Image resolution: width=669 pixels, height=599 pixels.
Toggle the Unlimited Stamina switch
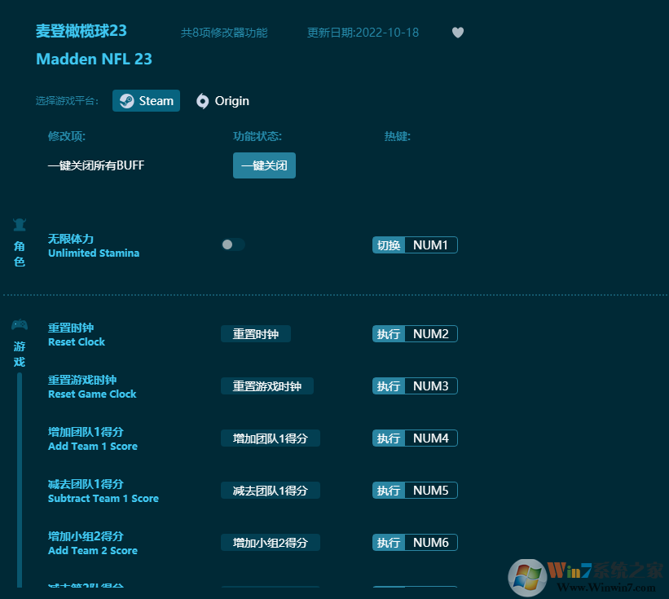[232, 244]
